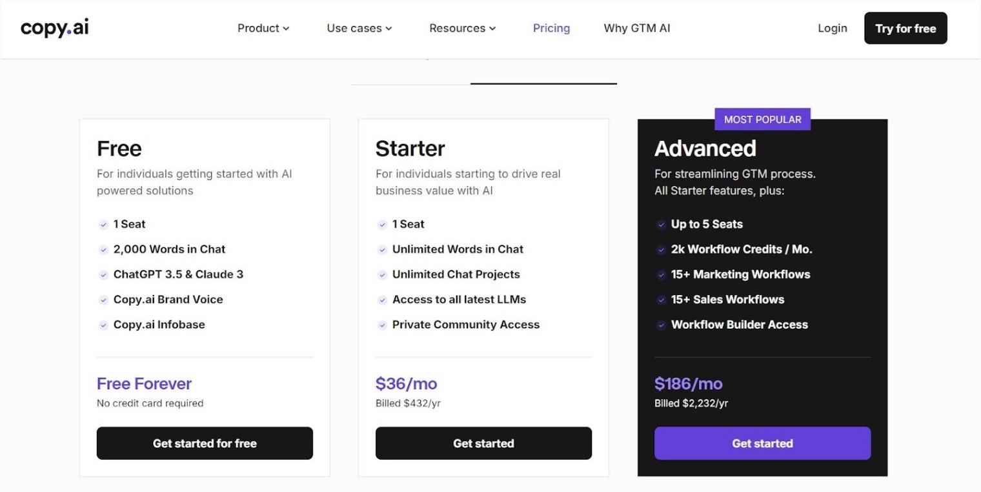The image size is (981, 492).
Task: Click the 2,000 Words in Chat text
Action: 169,249
